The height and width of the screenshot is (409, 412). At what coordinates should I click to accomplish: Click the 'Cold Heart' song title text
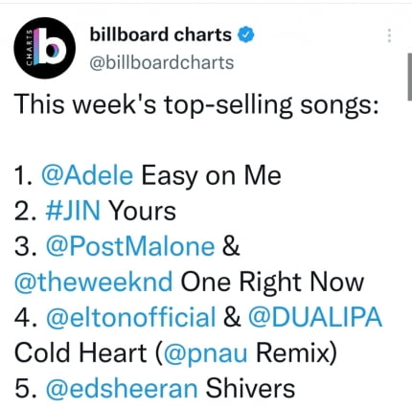(x=80, y=352)
